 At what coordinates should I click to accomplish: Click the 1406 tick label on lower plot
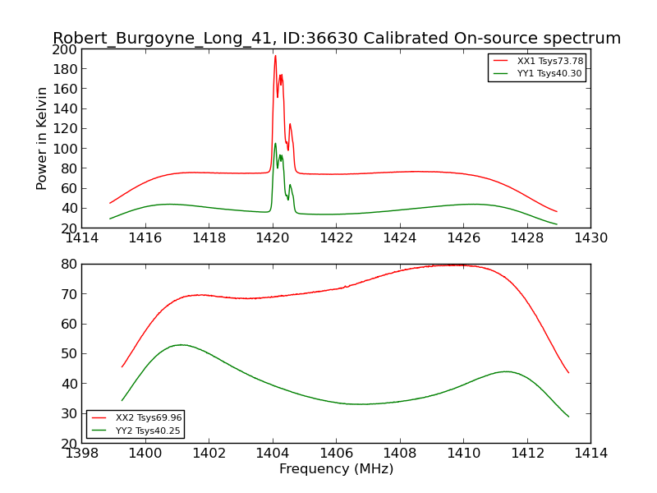(x=336, y=454)
